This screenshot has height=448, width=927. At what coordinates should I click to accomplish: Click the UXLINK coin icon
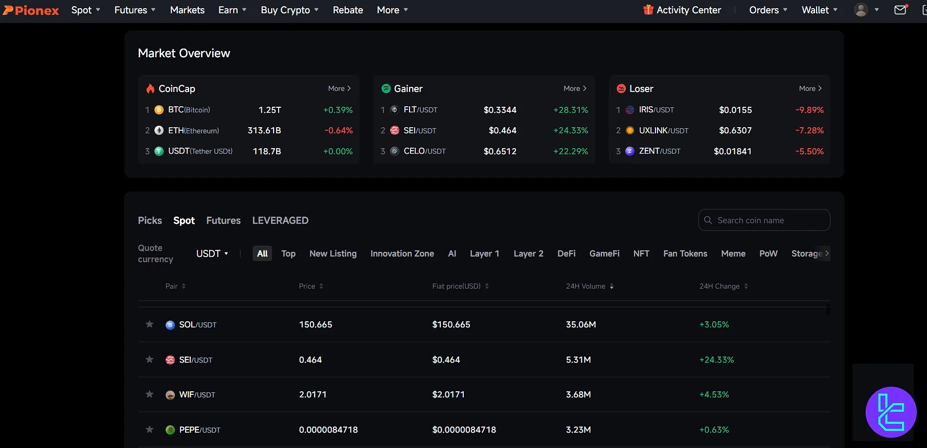point(630,130)
